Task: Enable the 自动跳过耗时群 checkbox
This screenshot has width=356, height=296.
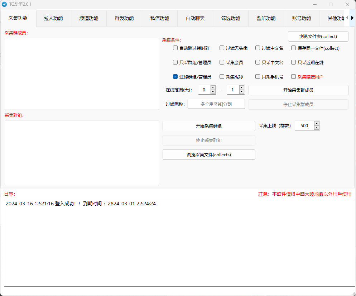Action: coord(175,48)
